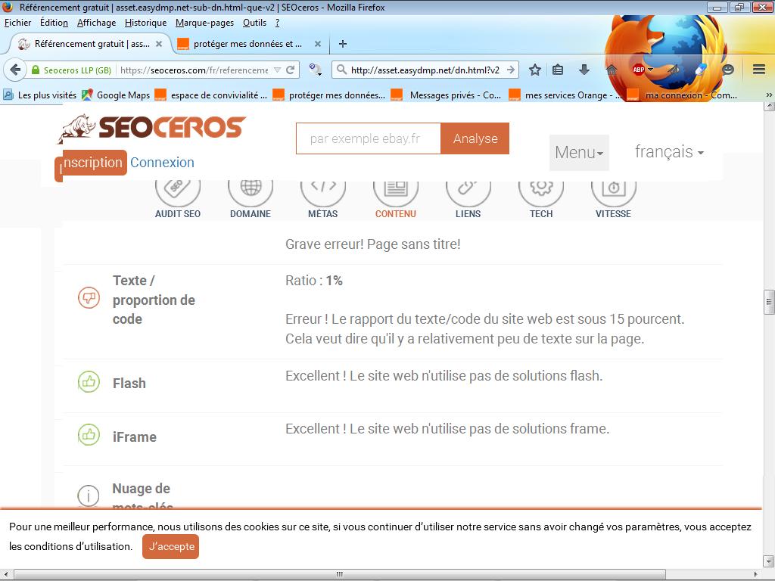Show more bookmarks chevron
Screen dimensions: 775x581
click(x=769, y=95)
